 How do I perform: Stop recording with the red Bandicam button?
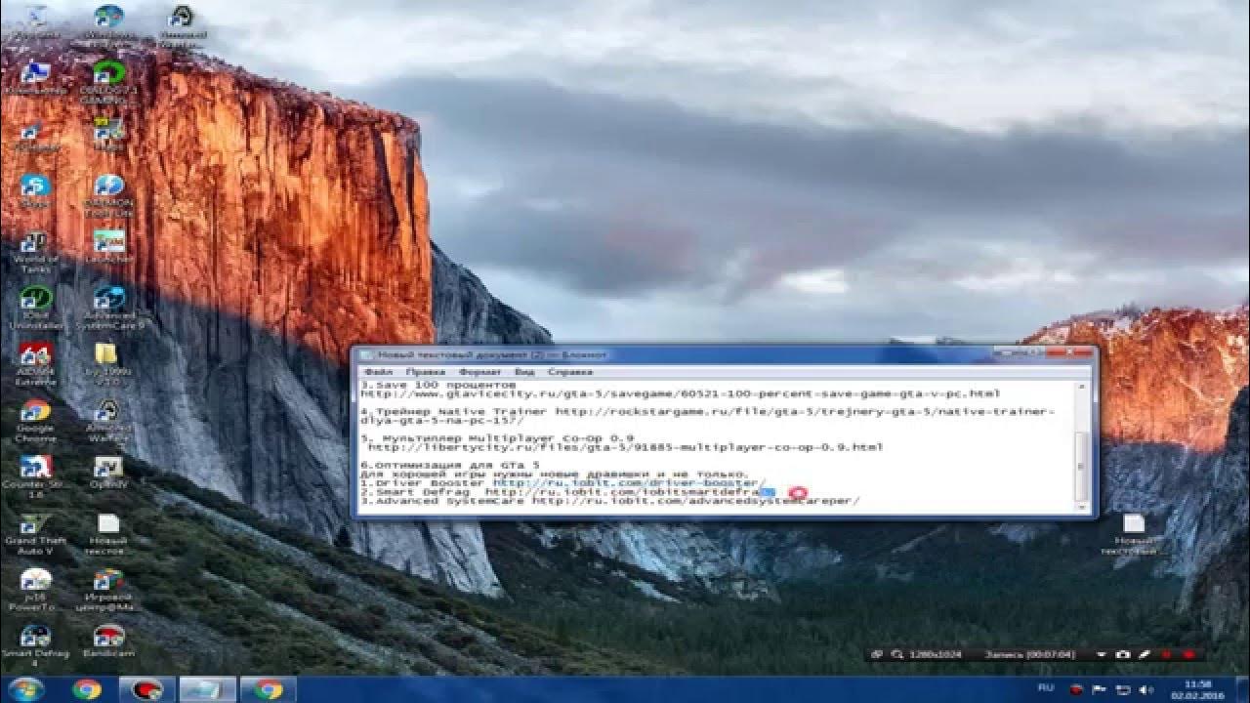click(1189, 654)
